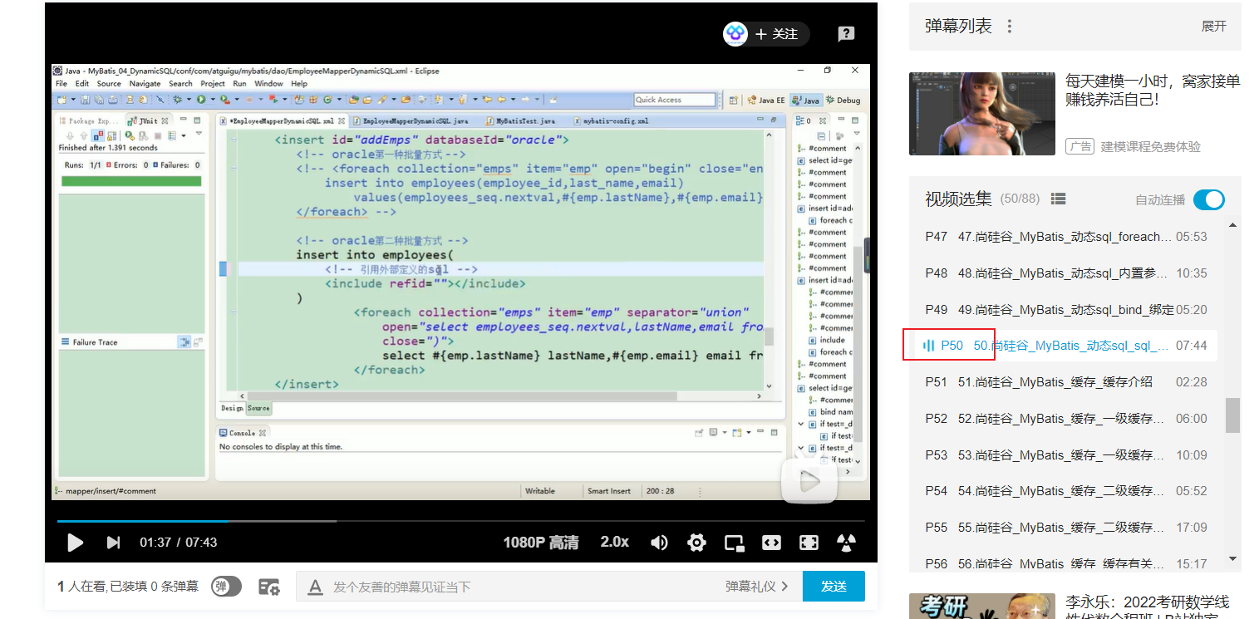The image size is (1259, 619).
Task: Mute the video volume
Action: (659, 543)
